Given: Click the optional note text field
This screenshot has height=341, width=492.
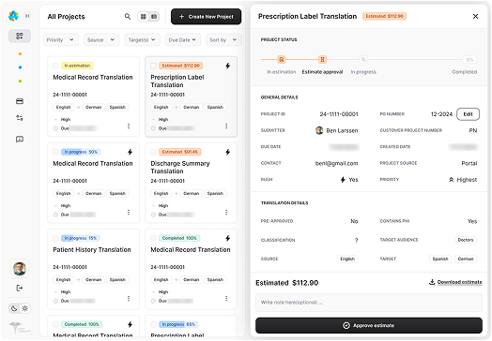Looking at the screenshot, I should click(x=369, y=303).
